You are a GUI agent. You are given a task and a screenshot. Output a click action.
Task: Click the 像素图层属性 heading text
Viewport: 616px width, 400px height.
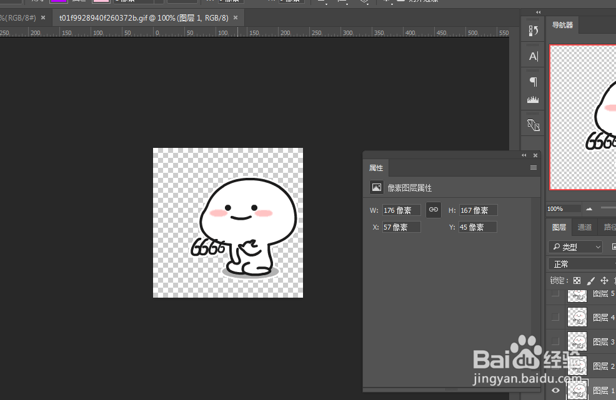pos(410,188)
